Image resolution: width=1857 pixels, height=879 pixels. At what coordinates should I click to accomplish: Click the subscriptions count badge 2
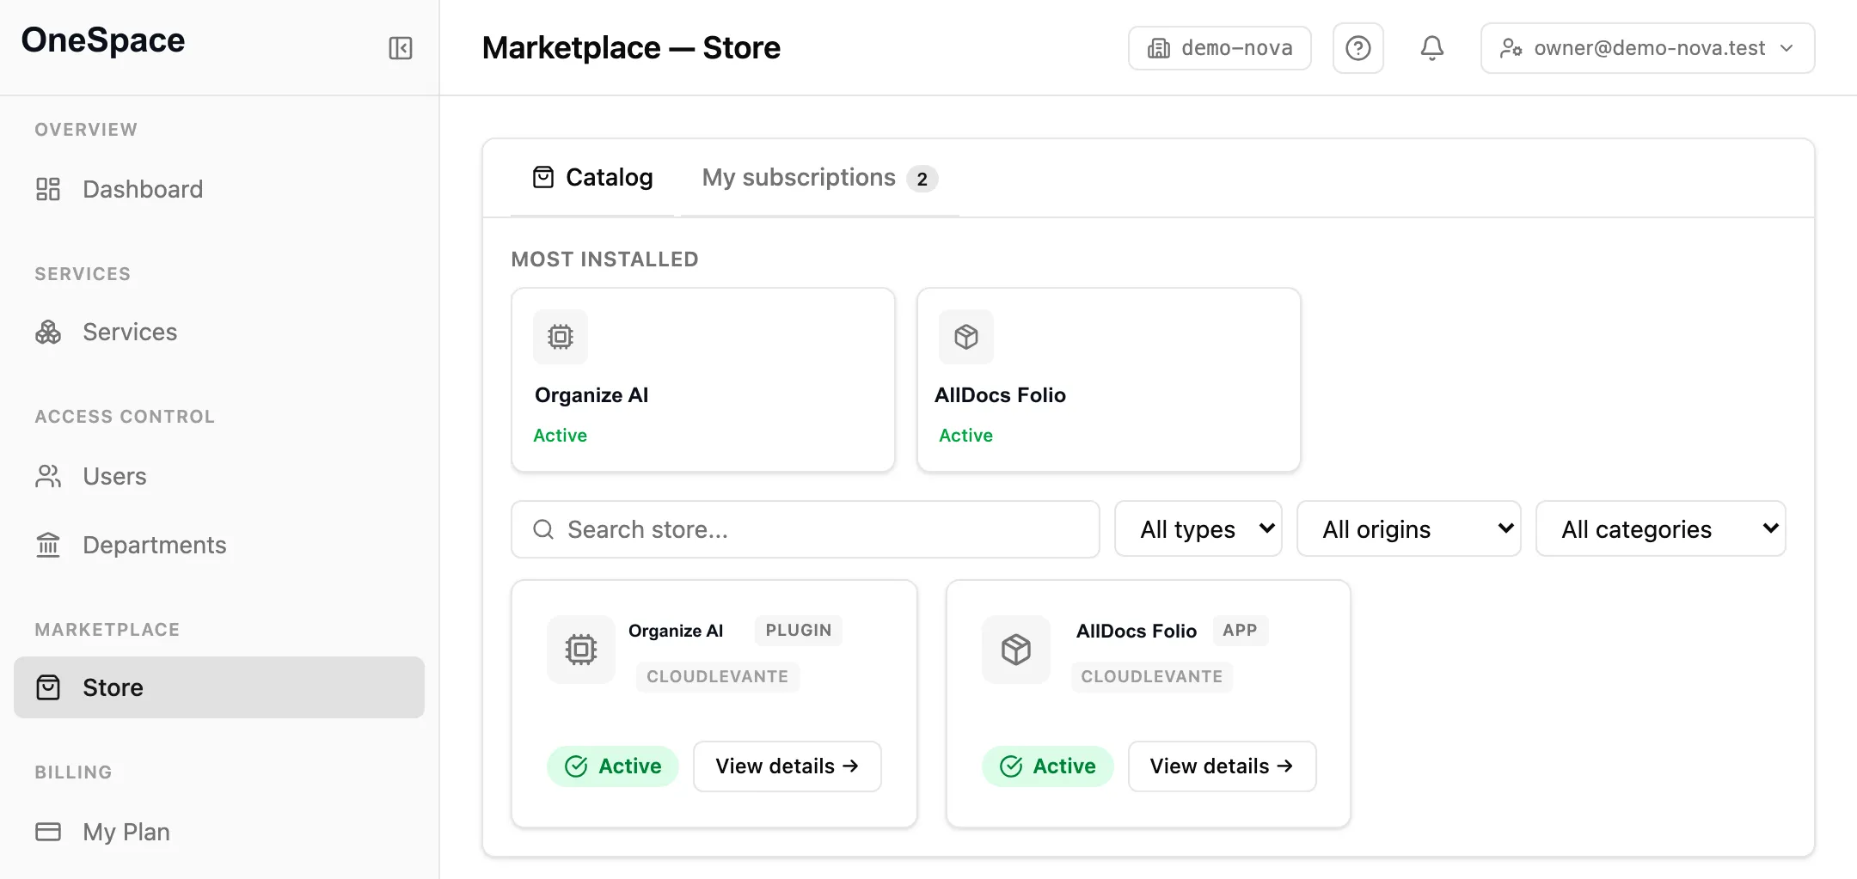[922, 179]
